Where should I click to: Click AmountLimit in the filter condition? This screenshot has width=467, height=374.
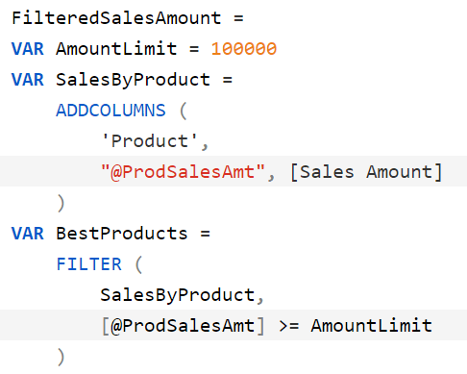(x=371, y=326)
